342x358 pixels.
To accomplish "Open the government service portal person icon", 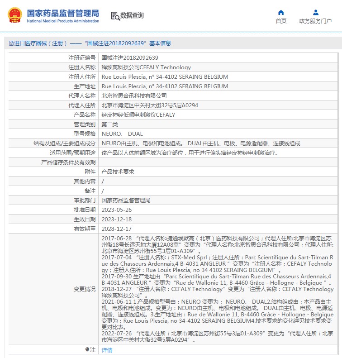I will click(315, 12).
